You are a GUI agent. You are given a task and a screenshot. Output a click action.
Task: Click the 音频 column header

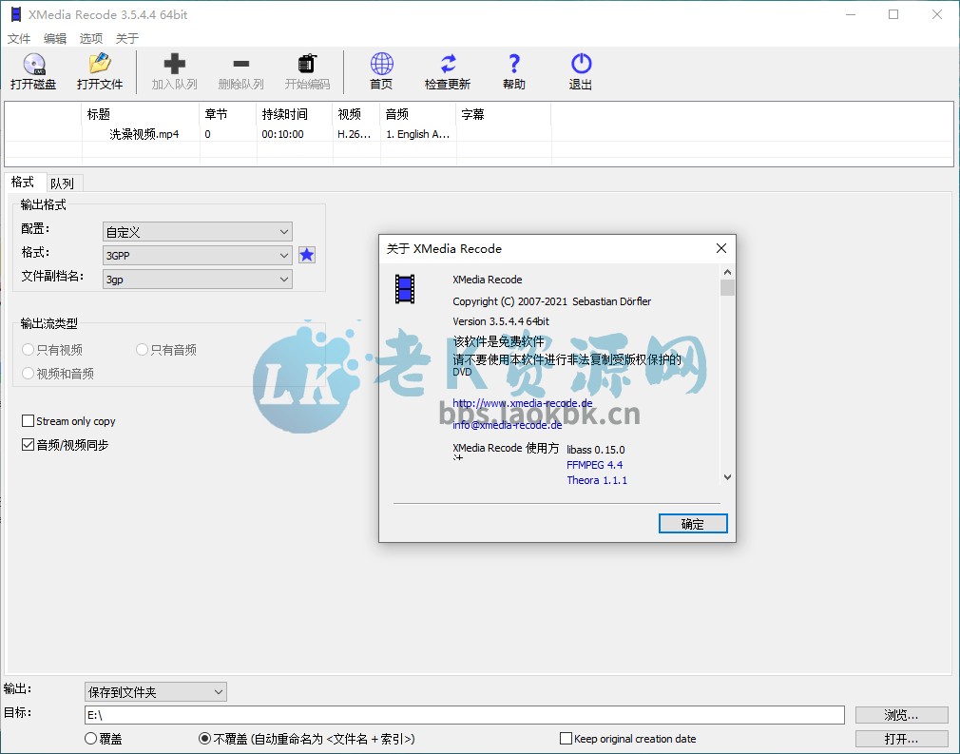click(418, 114)
